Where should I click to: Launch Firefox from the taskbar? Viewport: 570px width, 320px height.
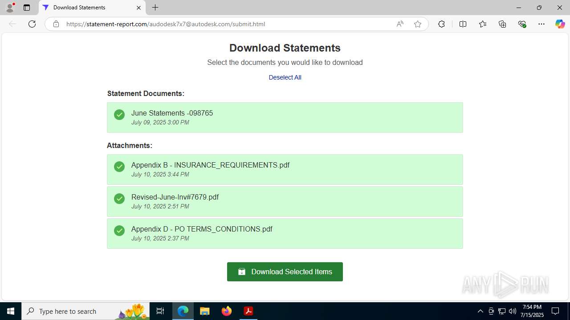pyautogui.click(x=227, y=311)
